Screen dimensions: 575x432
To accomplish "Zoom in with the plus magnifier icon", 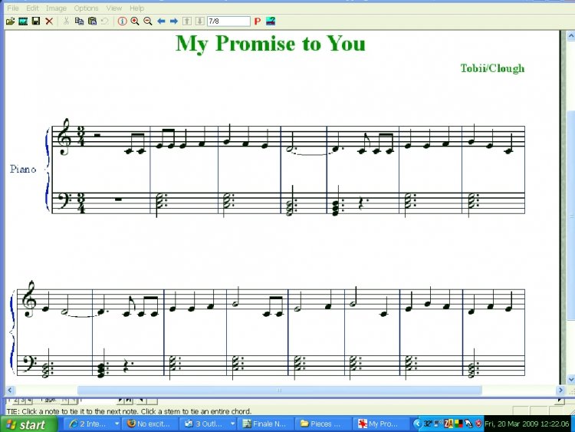I will pyautogui.click(x=135, y=21).
